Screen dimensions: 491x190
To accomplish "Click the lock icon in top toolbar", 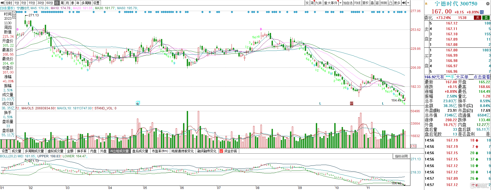I will coord(390,3).
